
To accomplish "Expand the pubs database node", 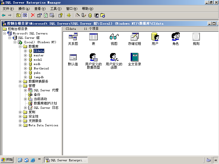I will [x=25, y=73].
